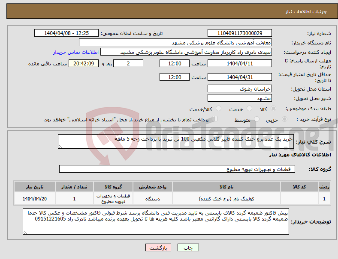Click the چاپ (print) button
Viewport: 338px width, 259px height.
[188, 247]
